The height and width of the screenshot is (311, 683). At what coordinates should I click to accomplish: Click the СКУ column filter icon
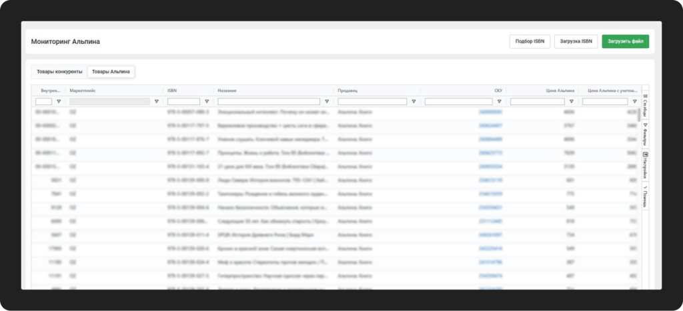click(x=499, y=102)
